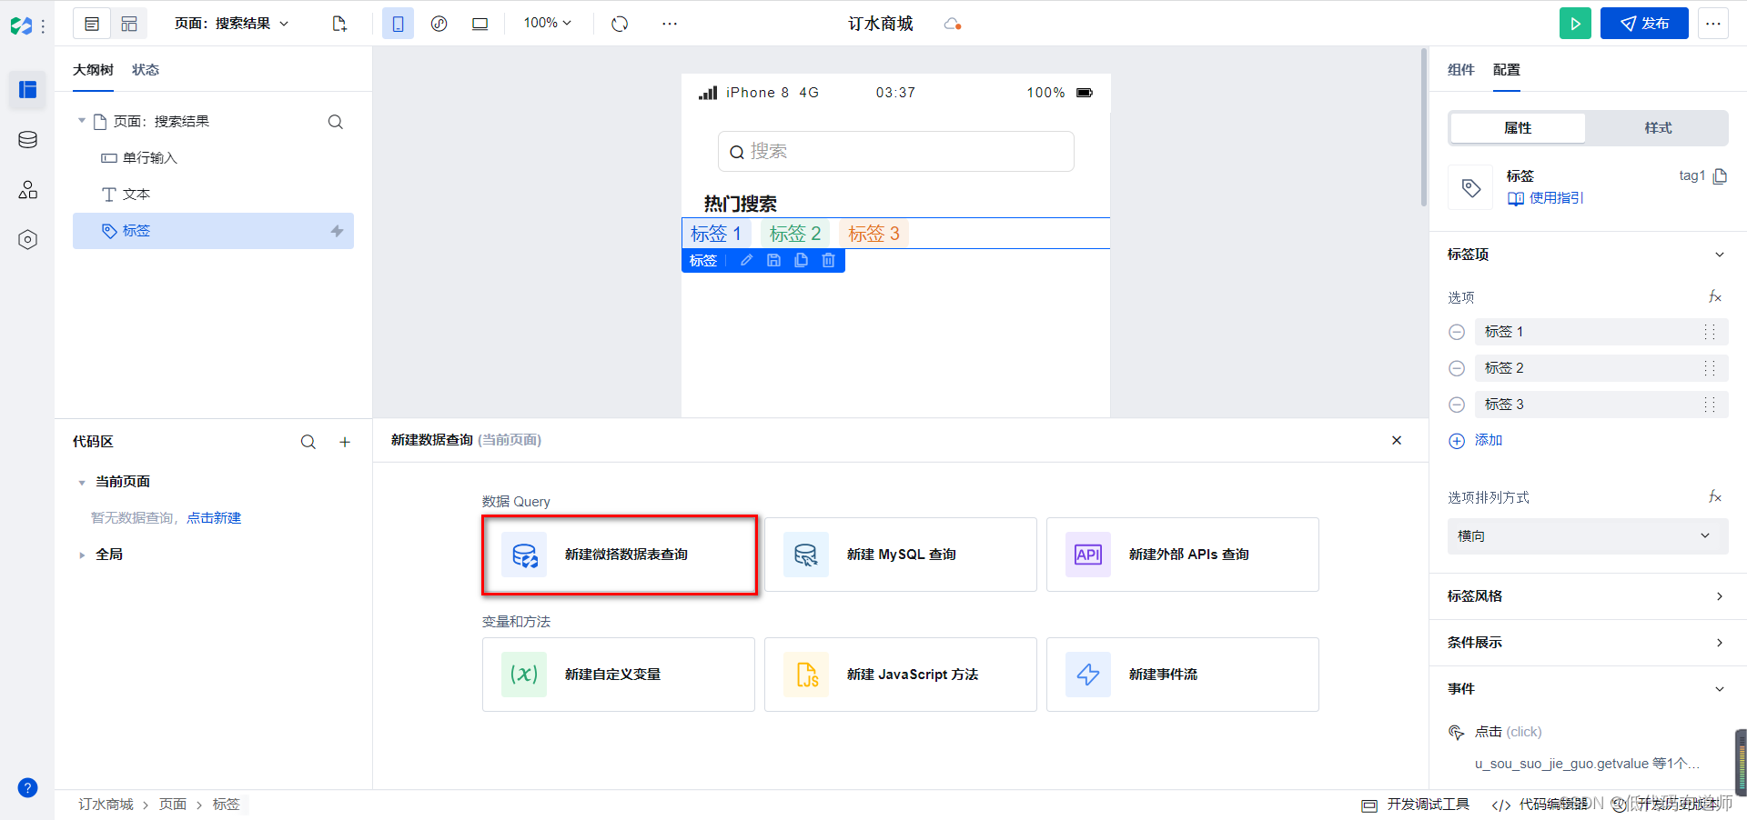The image size is (1747, 820).
Task: Click the plus icon in 代码区
Action: click(345, 442)
